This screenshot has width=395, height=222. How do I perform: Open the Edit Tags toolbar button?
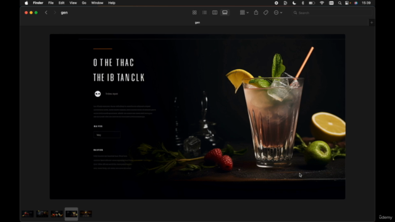pos(266,12)
